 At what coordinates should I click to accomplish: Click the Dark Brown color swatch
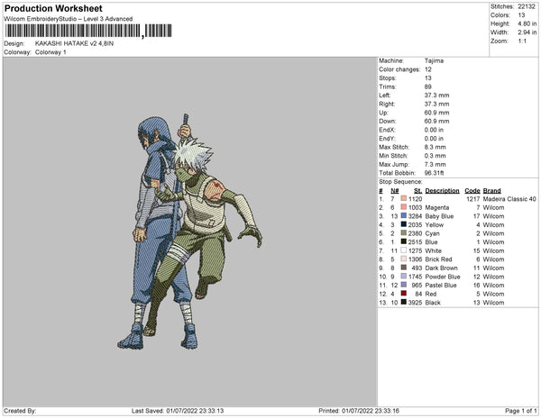pyautogui.click(x=406, y=268)
